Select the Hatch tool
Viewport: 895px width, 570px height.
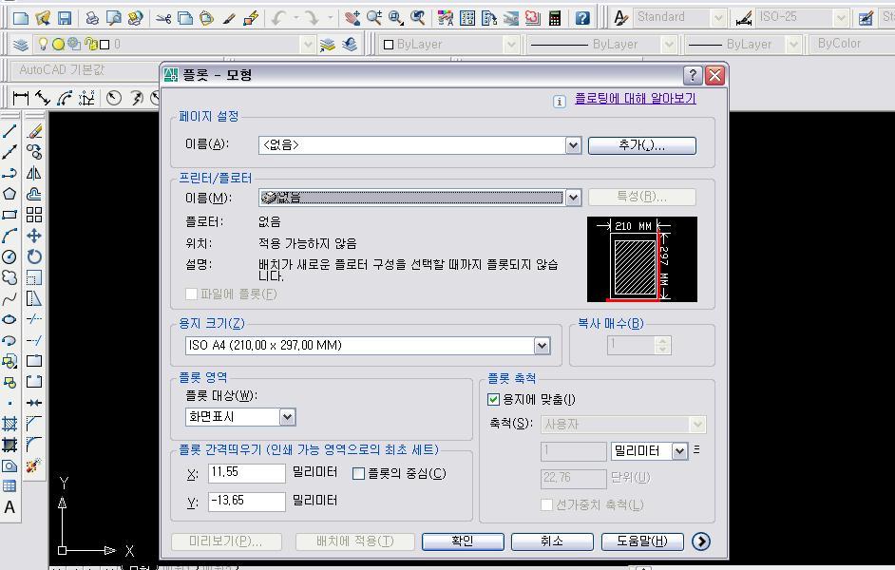click(x=10, y=424)
